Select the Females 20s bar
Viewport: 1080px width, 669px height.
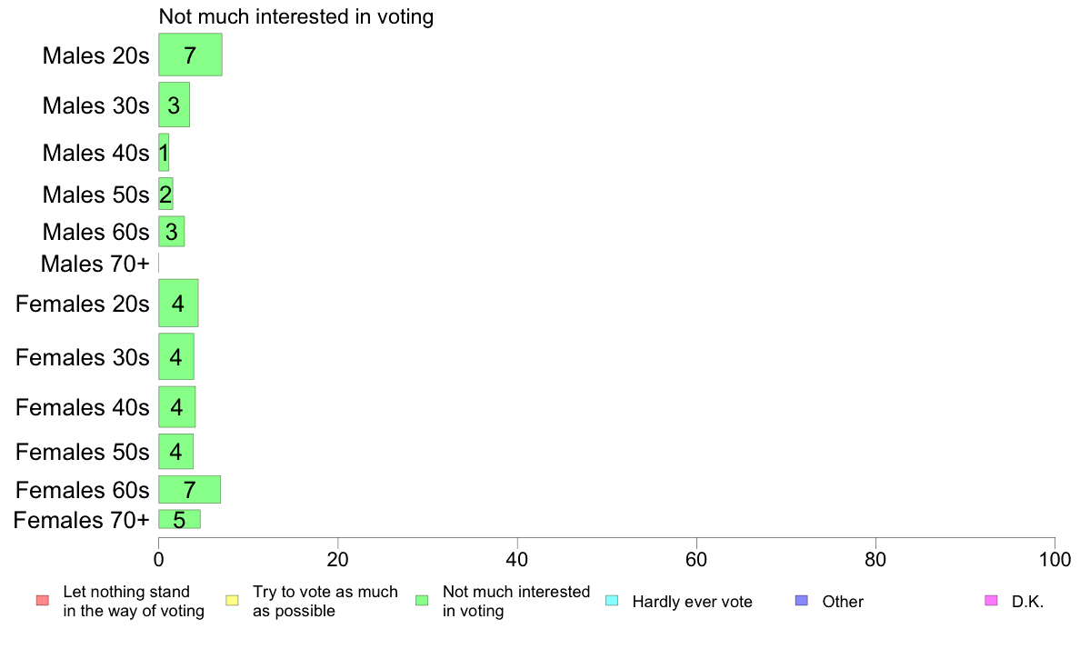[x=178, y=304]
